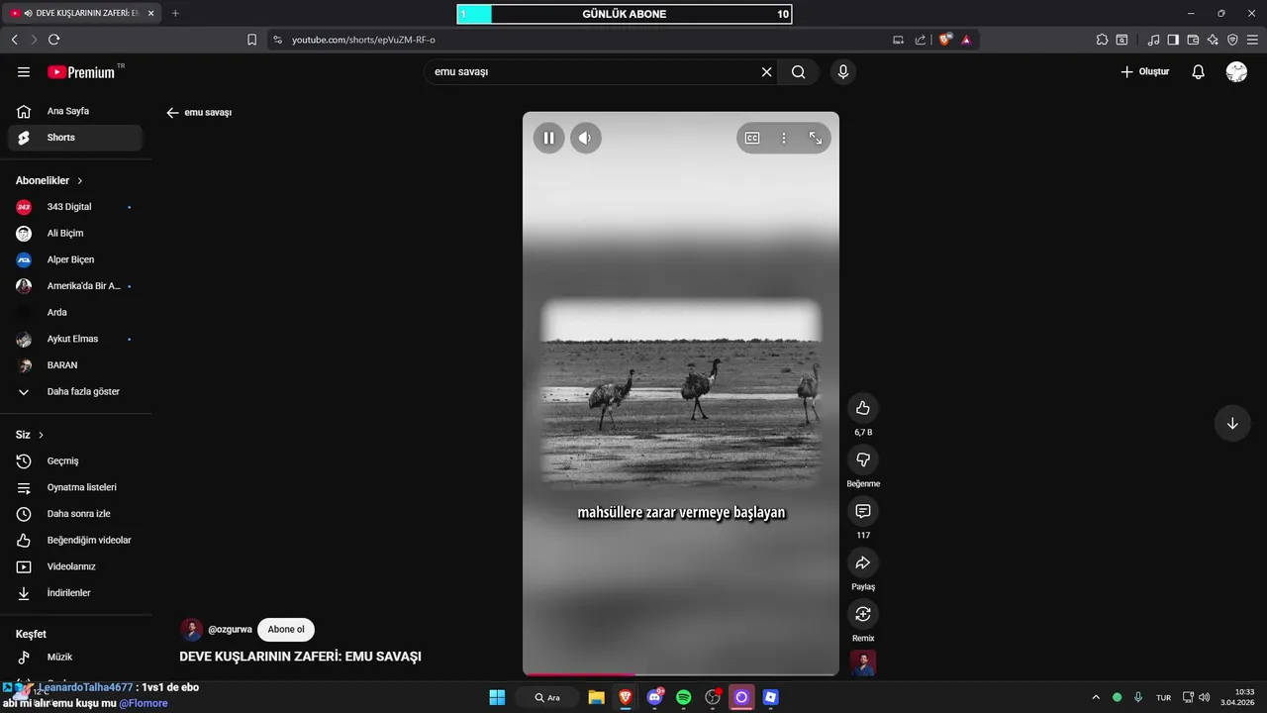Open Daha sonra izle

75,514
